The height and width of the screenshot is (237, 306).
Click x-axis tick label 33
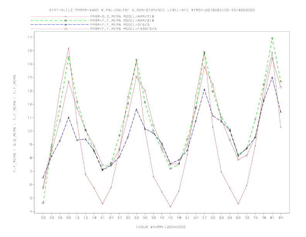(x=136, y=218)
